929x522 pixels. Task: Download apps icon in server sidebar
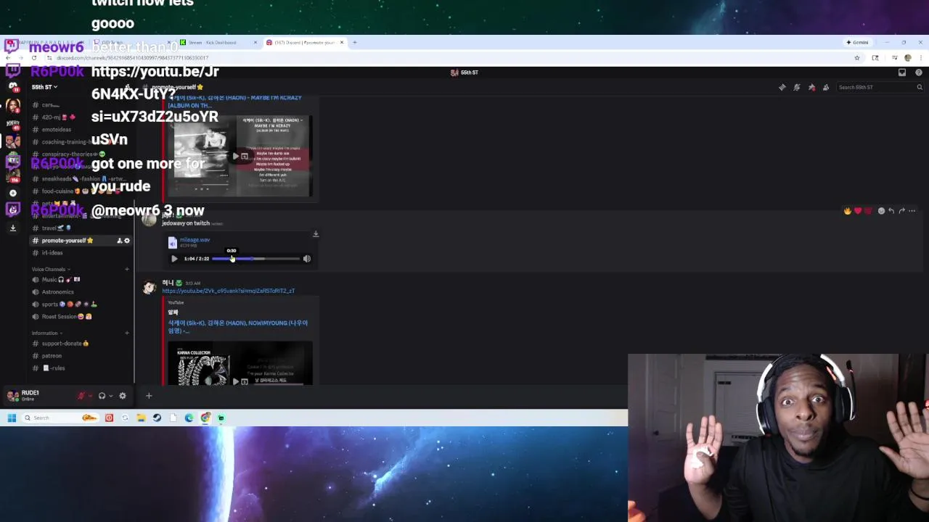tap(13, 228)
